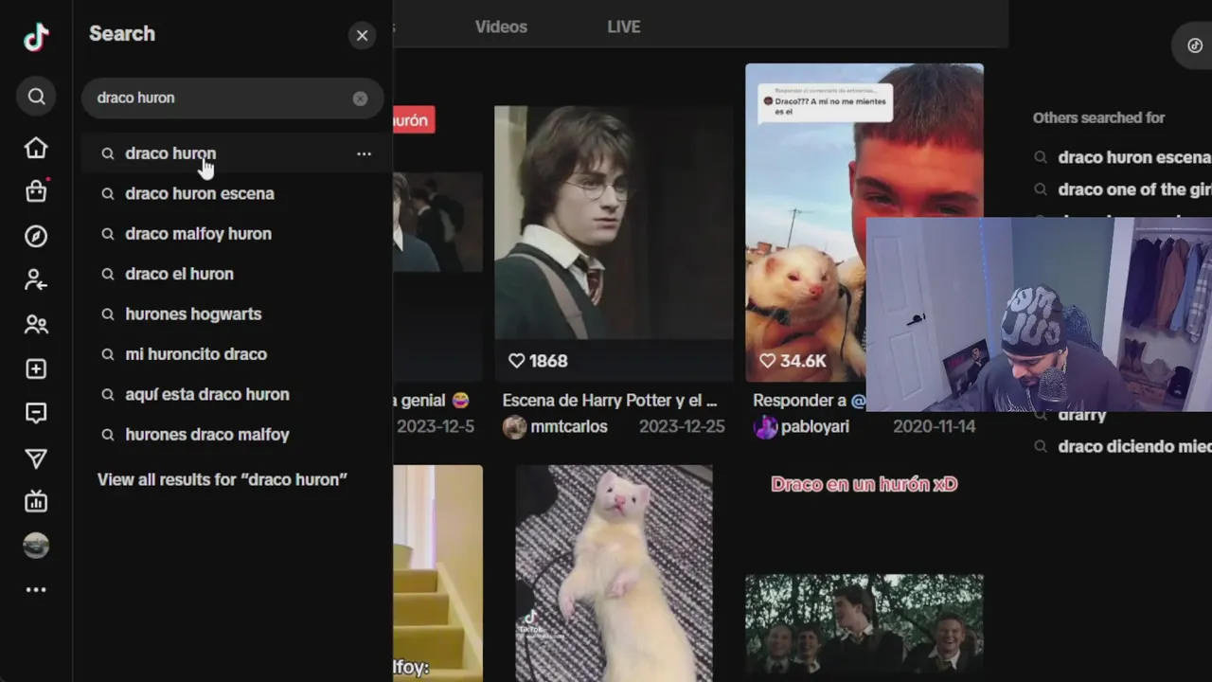Open the Friends people icon
This screenshot has height=682, width=1212.
(x=36, y=325)
